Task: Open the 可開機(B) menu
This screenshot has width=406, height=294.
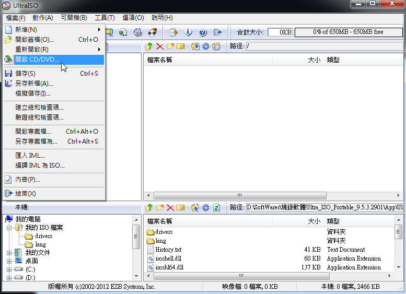Action: click(74, 18)
